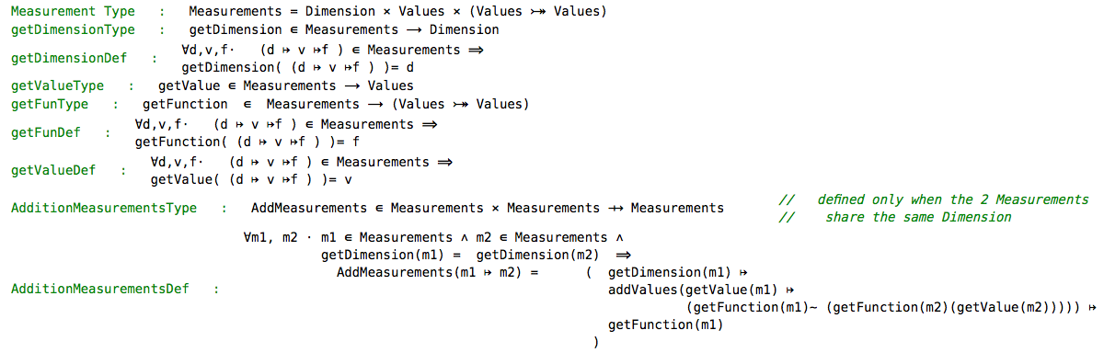This screenshot has width=1104, height=353.
Task: Click the 'getFunction ∈ Measurements' type line
Action: coord(336,104)
